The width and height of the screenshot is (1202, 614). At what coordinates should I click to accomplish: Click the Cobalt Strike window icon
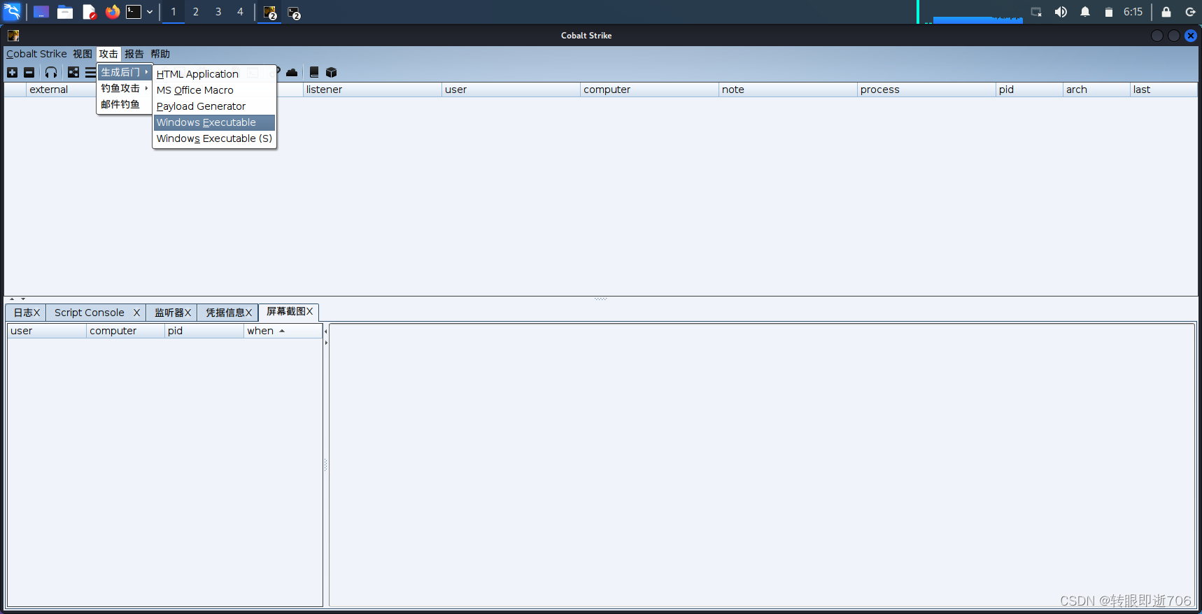(13, 36)
